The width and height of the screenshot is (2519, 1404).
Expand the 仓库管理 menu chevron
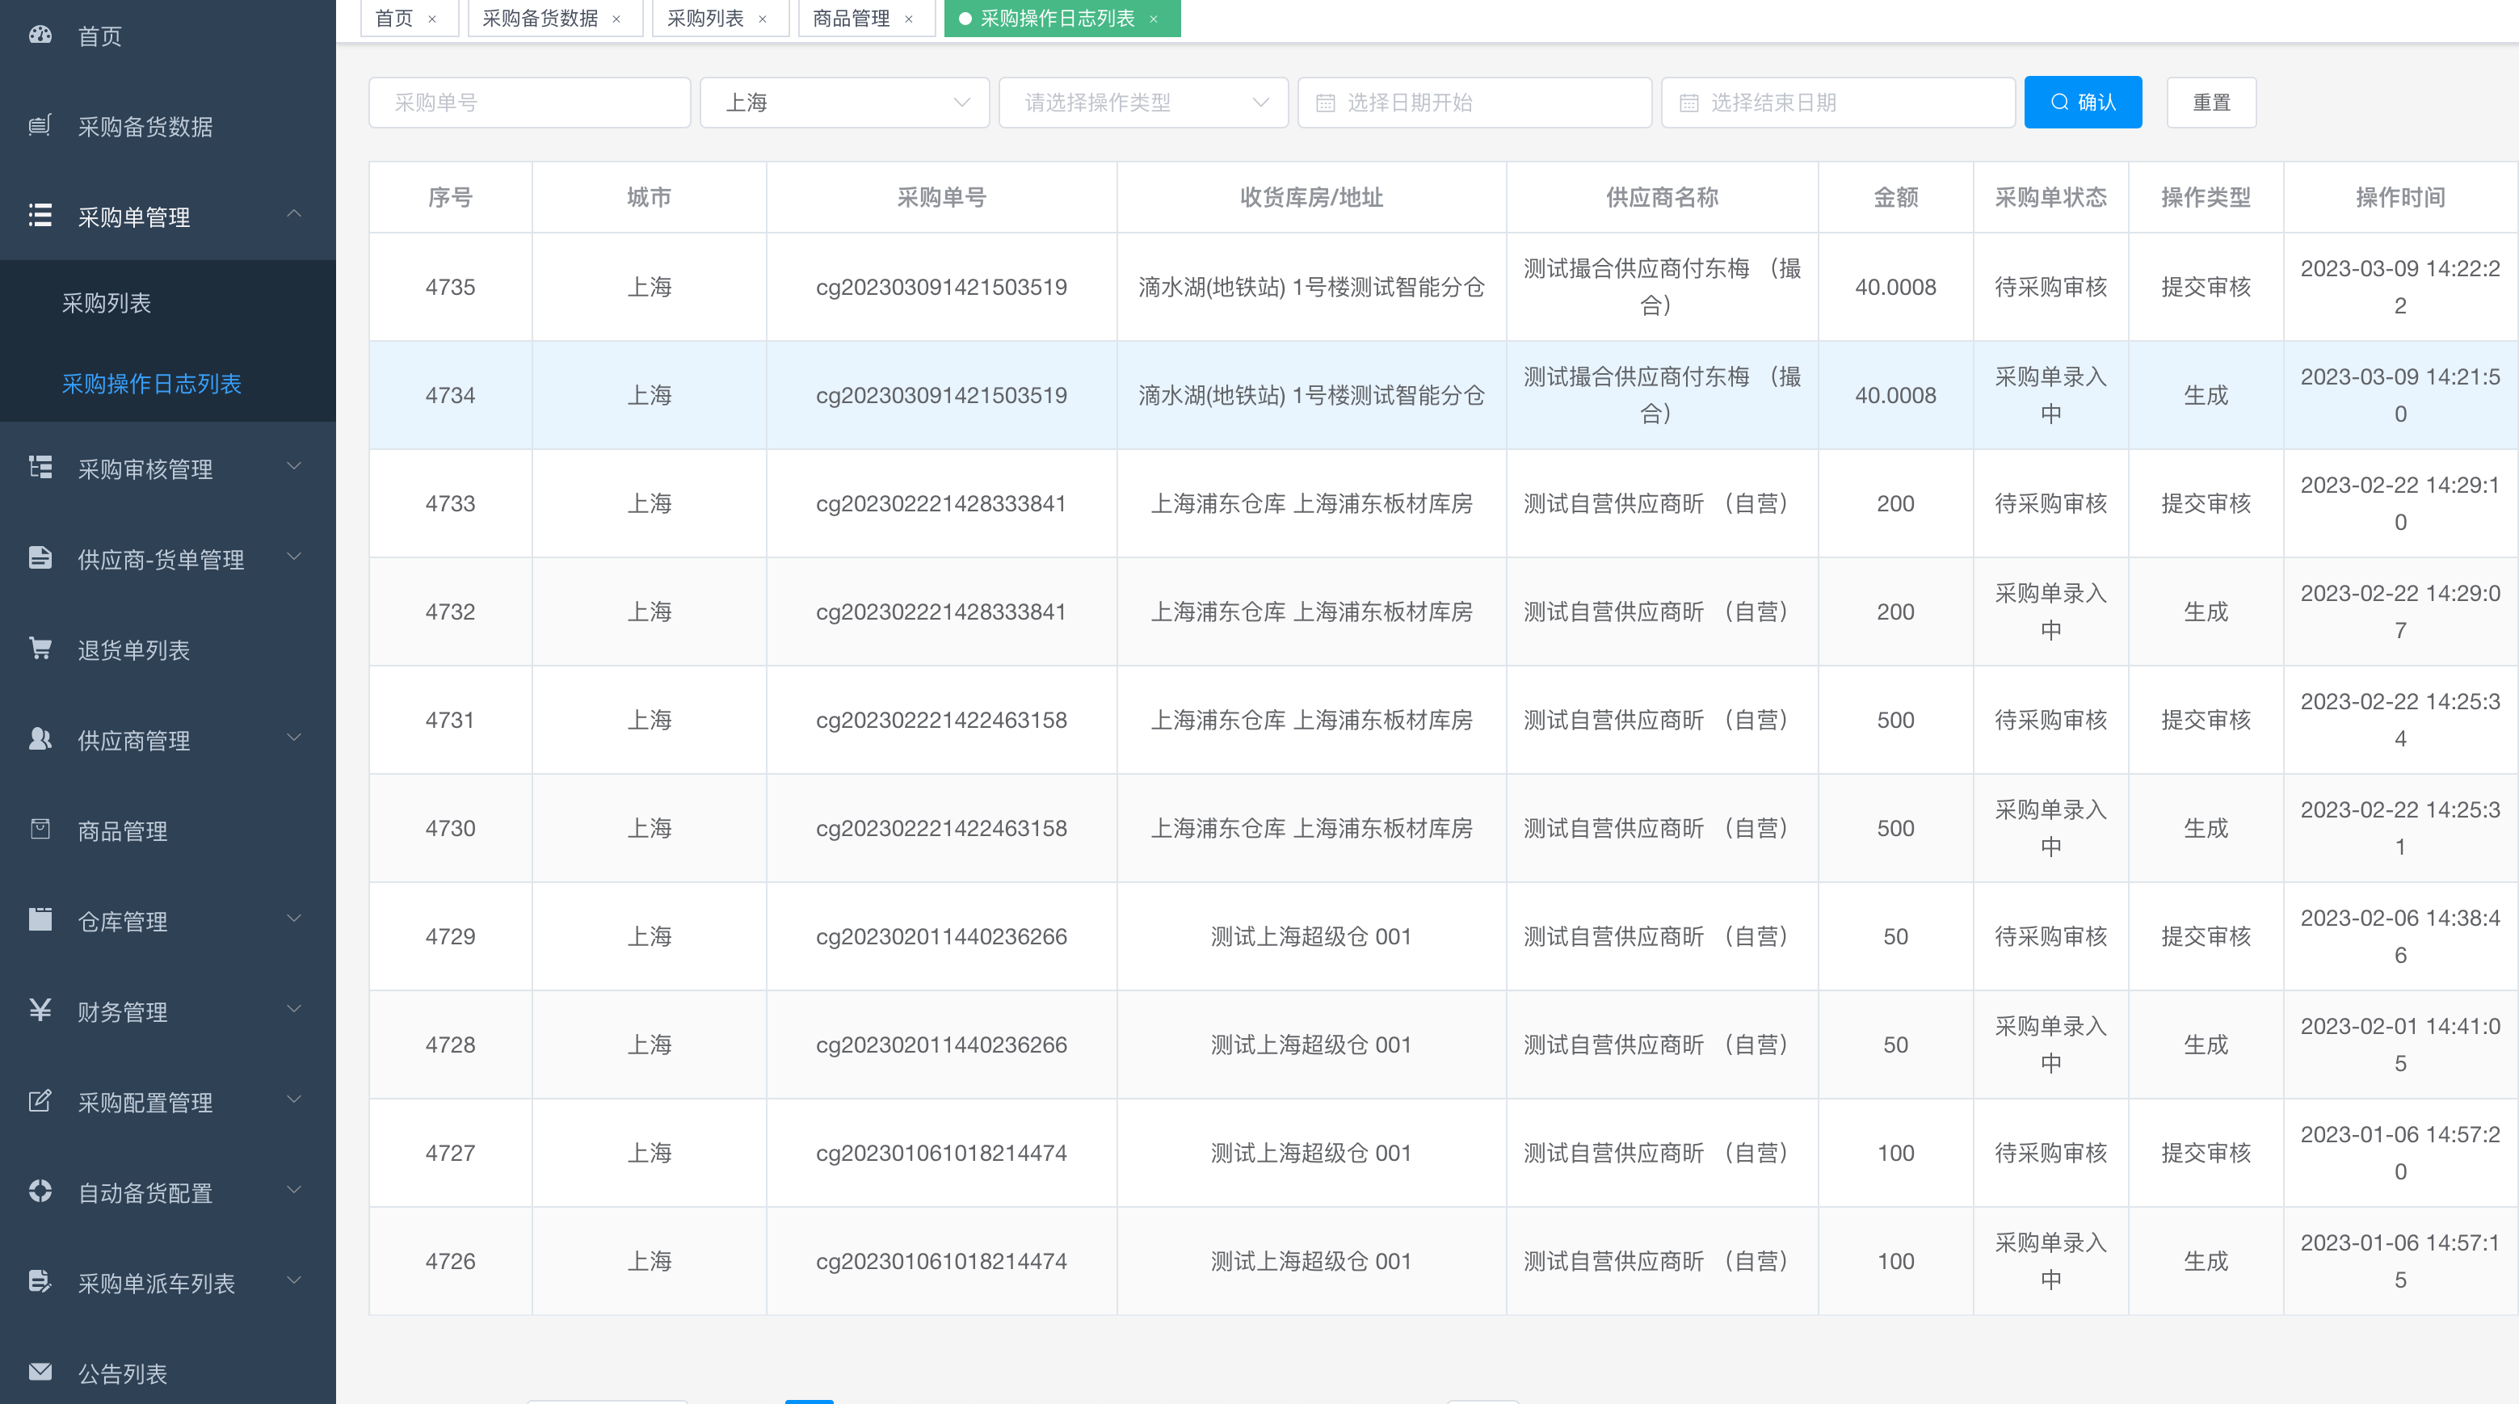pyautogui.click(x=293, y=919)
